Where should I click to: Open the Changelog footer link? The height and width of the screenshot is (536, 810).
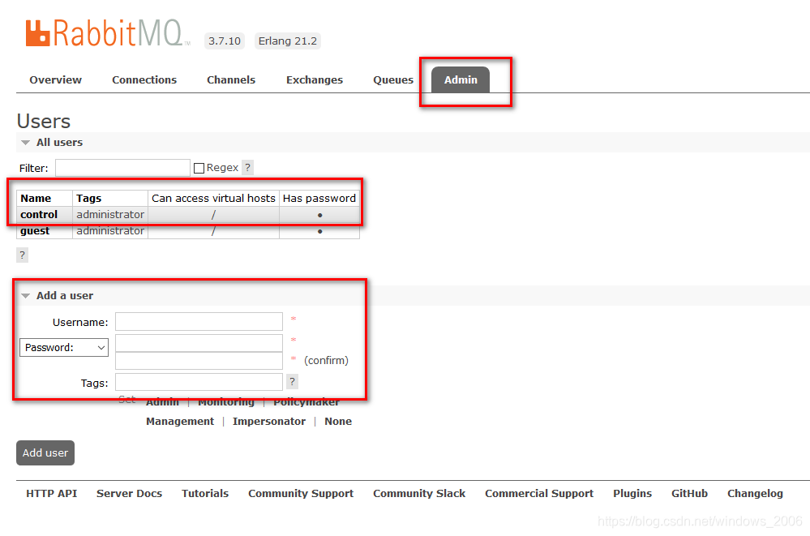coord(755,494)
